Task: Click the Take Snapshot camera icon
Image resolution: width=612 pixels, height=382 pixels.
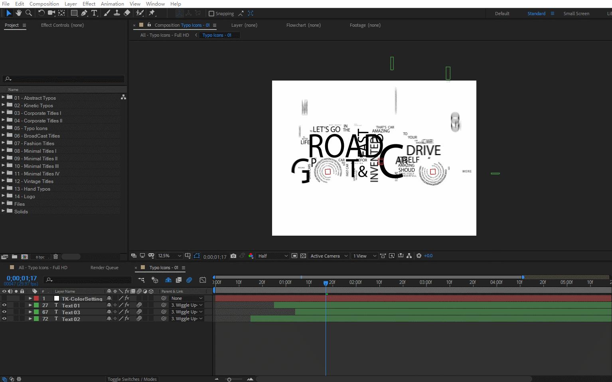Action: click(x=233, y=256)
